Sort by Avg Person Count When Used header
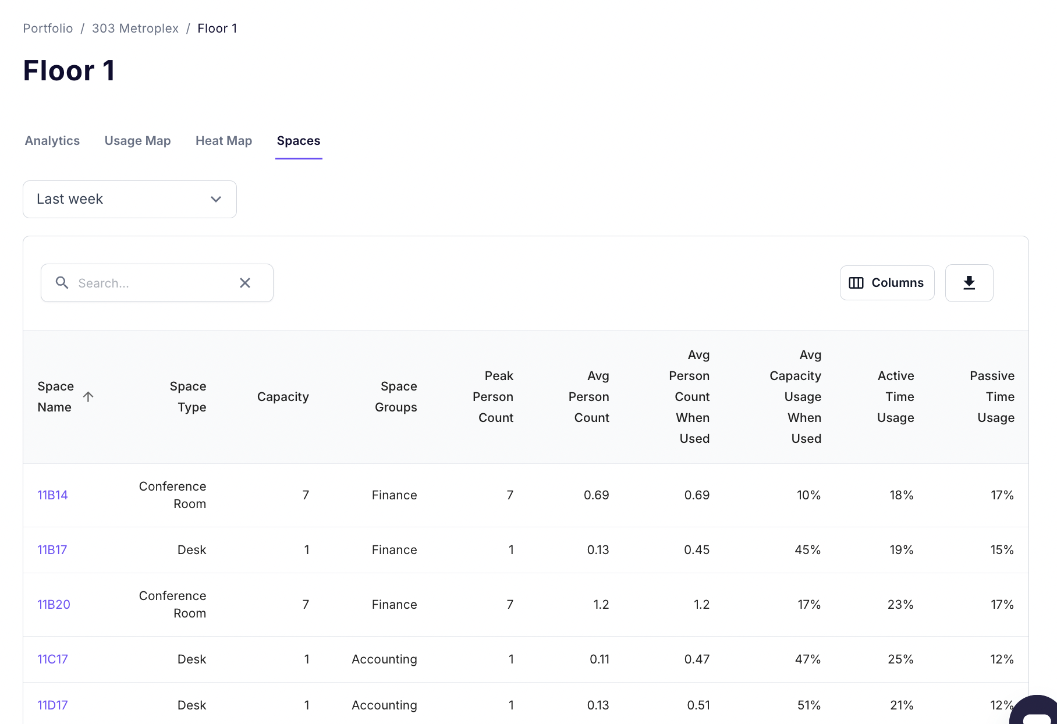Screen dimensions: 1057x724 (x=689, y=397)
